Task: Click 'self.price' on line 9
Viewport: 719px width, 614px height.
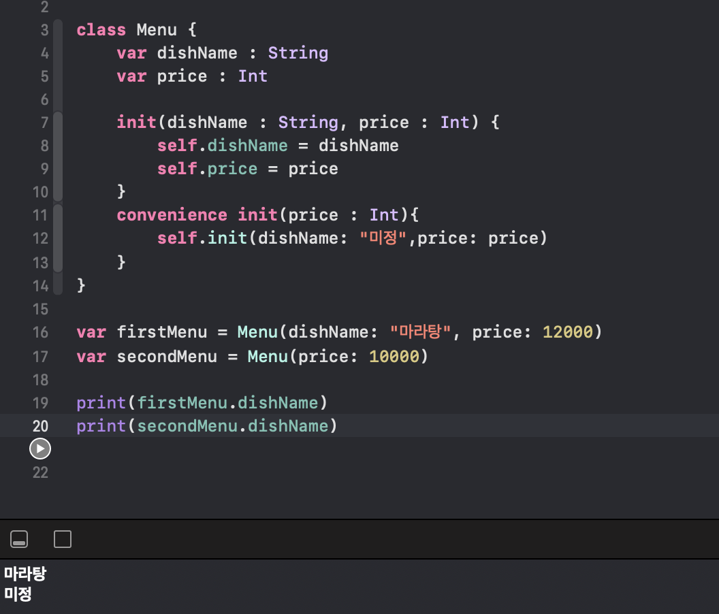Action: click(x=207, y=169)
